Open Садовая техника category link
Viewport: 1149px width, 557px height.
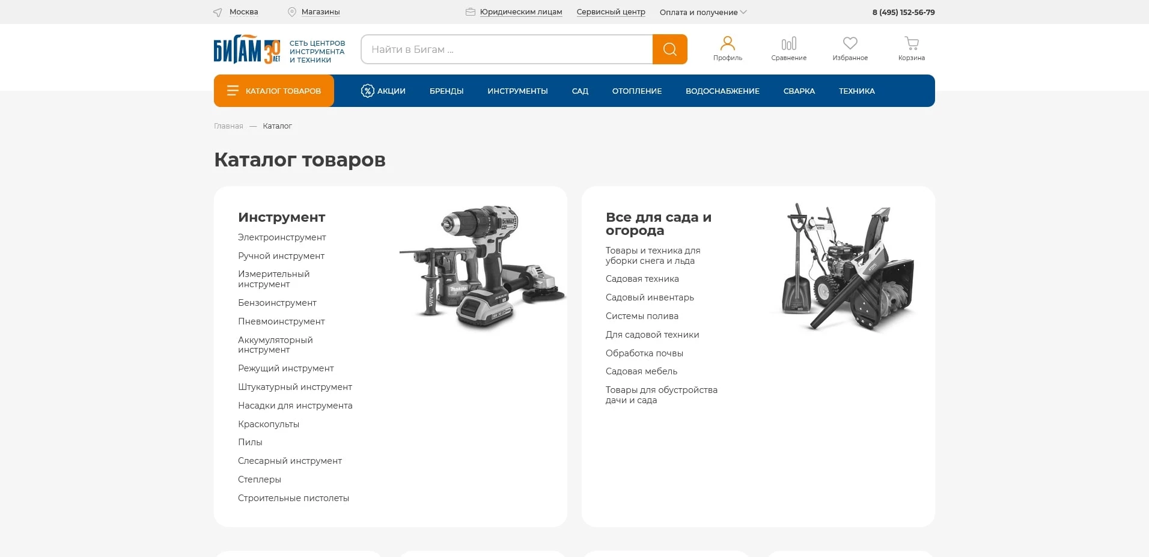pyautogui.click(x=642, y=279)
